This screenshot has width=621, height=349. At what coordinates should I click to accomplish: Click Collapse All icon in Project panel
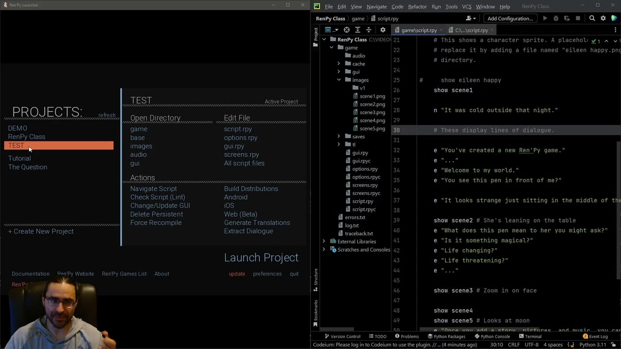pyautogui.click(x=369, y=30)
